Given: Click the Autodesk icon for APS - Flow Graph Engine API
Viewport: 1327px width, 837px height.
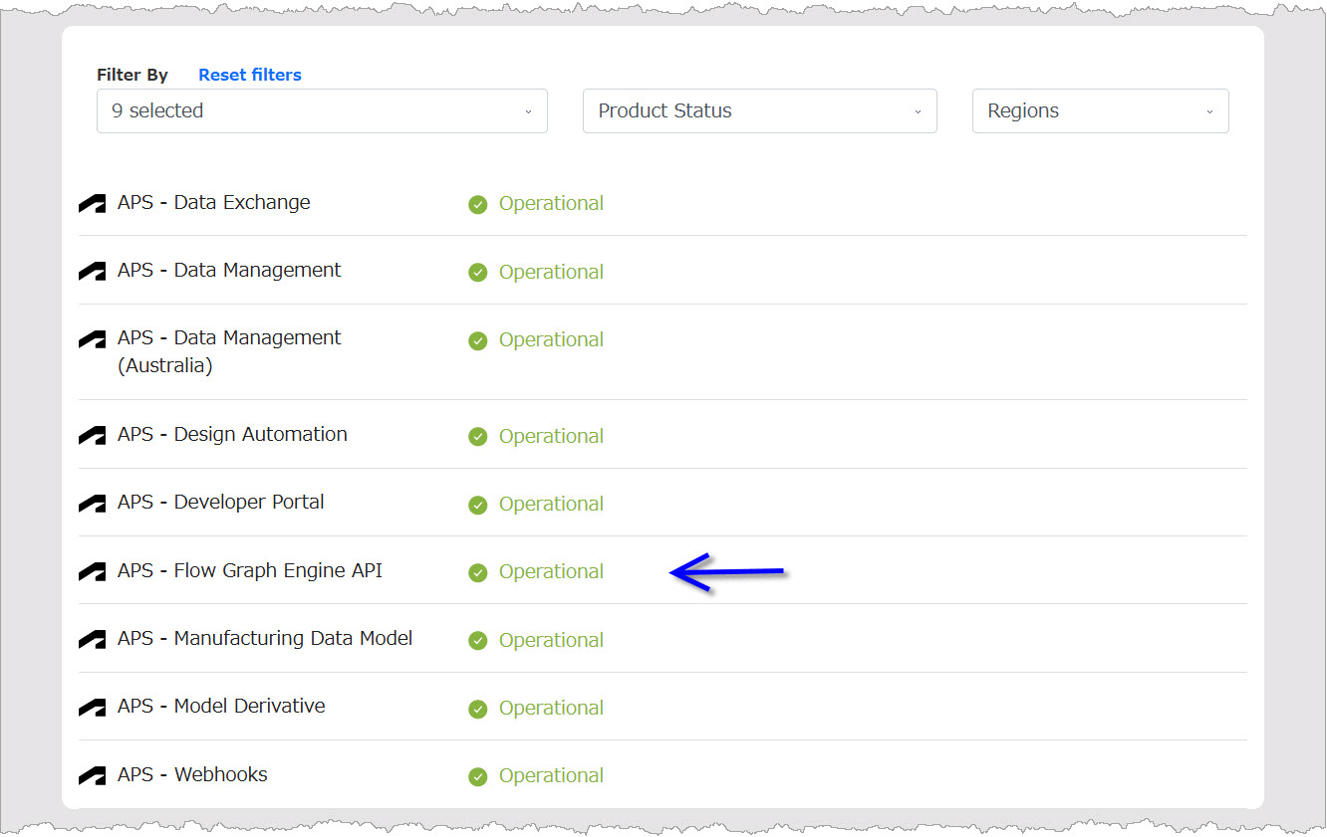Looking at the screenshot, I should 92,570.
